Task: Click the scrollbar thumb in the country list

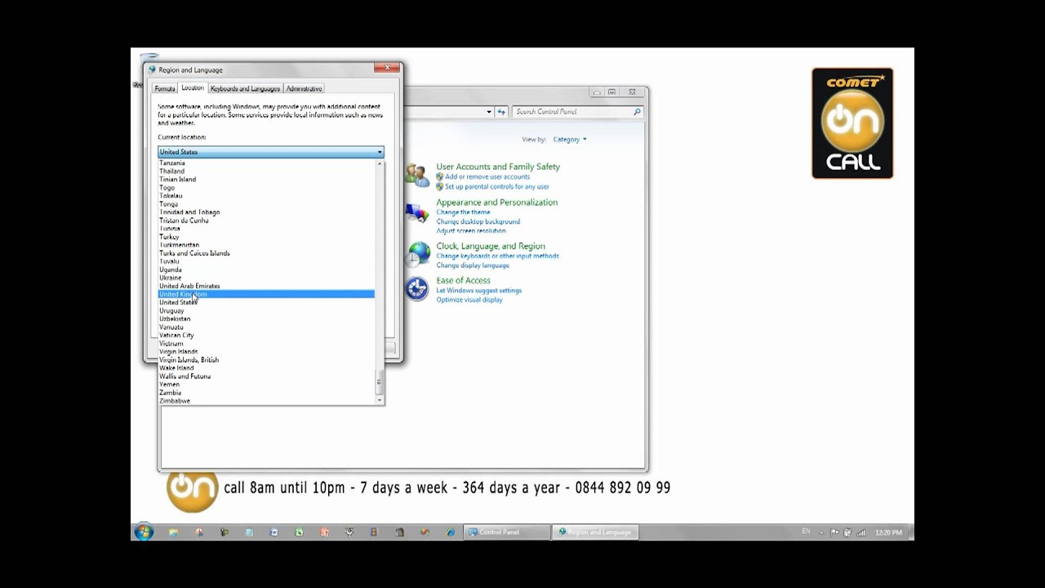Action: click(380, 382)
